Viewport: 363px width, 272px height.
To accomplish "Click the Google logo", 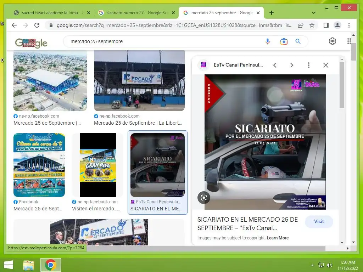I will pos(31,43).
